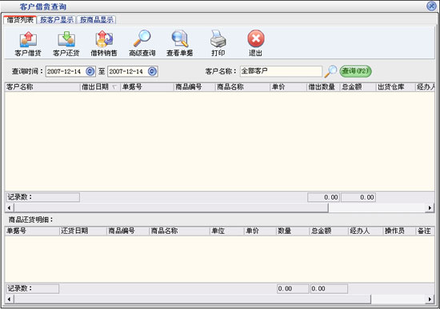Image resolution: width=440 pixels, height=309 pixels.
Task: Click the 备注 column header
Action: (x=425, y=231)
